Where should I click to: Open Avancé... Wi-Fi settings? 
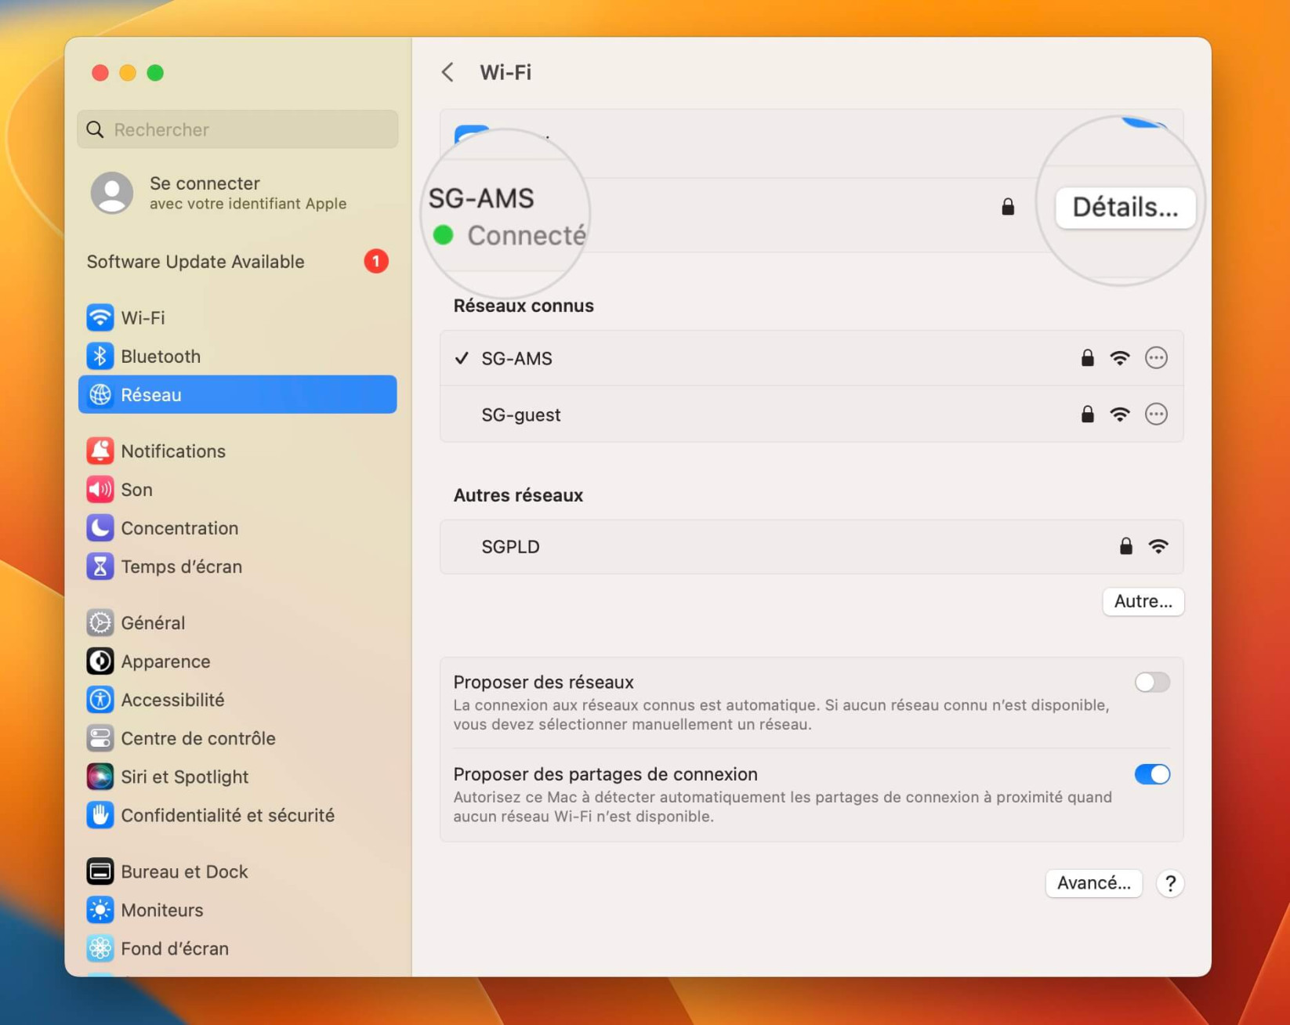coord(1093,883)
